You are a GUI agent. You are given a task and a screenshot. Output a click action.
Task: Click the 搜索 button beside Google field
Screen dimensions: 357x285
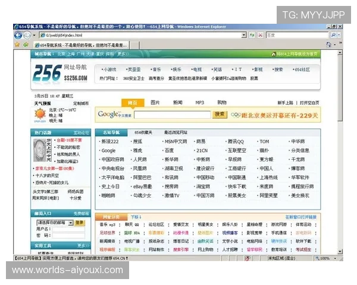[220, 115]
